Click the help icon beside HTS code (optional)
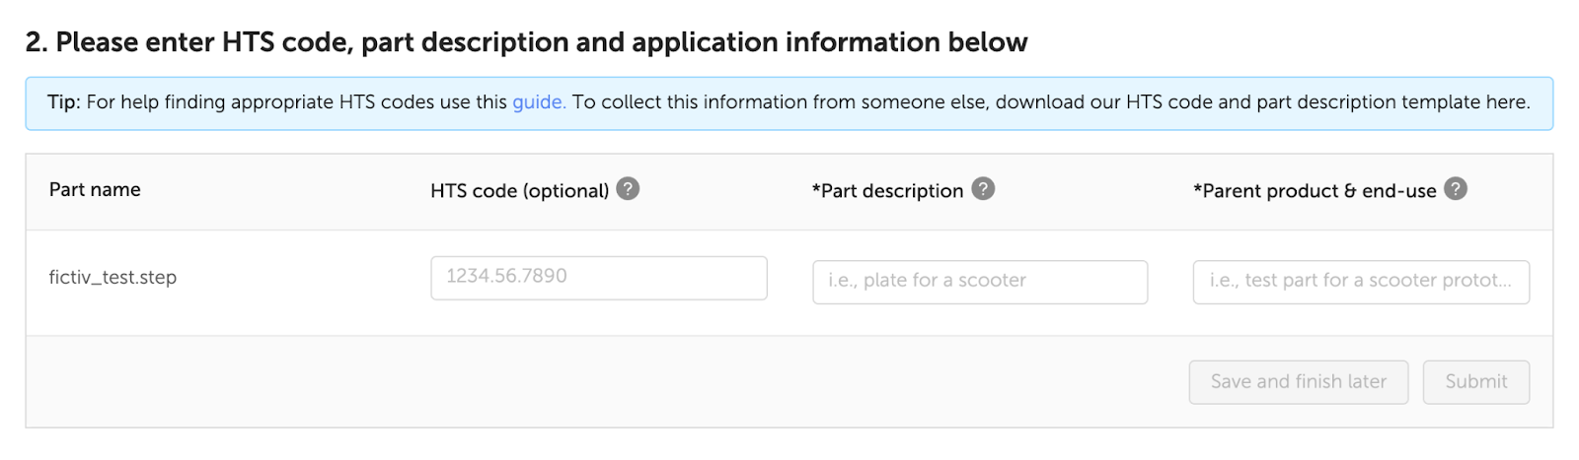This screenshot has height=460, width=1579. coord(628,188)
